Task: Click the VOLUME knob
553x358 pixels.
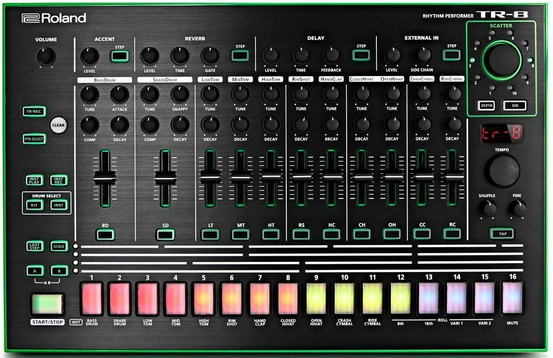Action: (x=46, y=56)
